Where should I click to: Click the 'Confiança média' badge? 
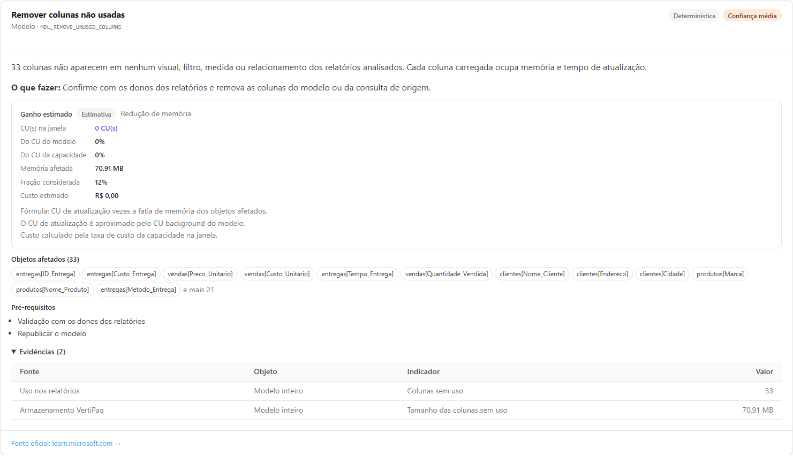tap(752, 16)
